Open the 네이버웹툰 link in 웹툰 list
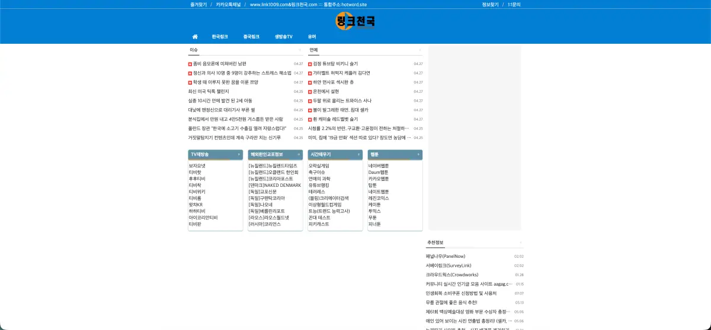Screen dimensions: 711x330 (x=379, y=166)
